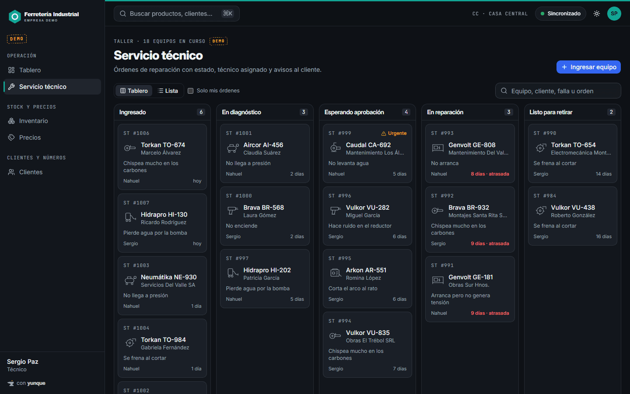The image size is (630, 394).
Task: Click the 'con yunque' footer link
Action: [26, 383]
